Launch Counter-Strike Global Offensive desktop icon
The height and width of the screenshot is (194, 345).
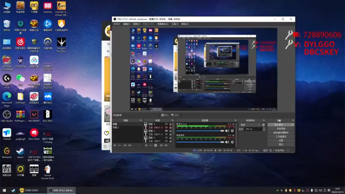click(61, 9)
